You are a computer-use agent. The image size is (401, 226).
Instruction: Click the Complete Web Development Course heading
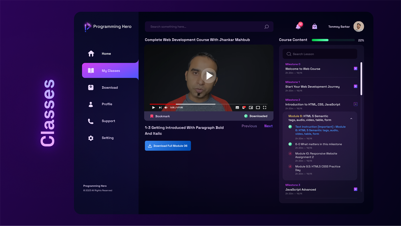click(x=197, y=40)
